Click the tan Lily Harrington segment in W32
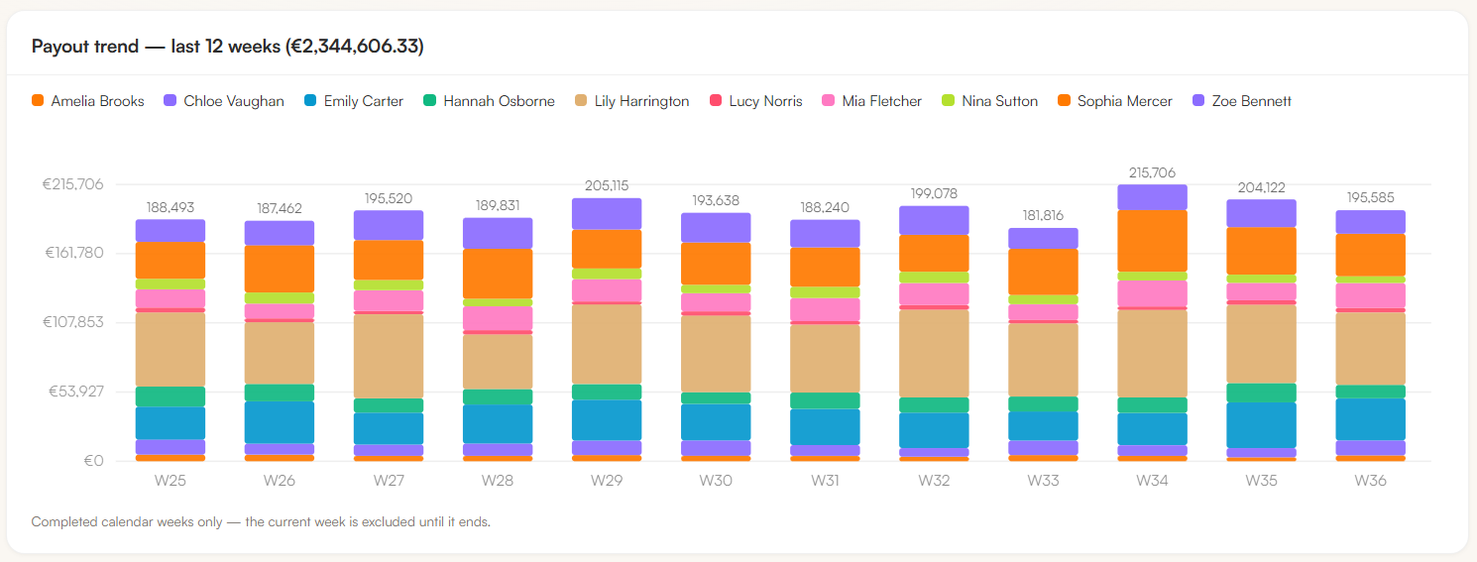Viewport: 1477px width, 562px height. tap(934, 354)
